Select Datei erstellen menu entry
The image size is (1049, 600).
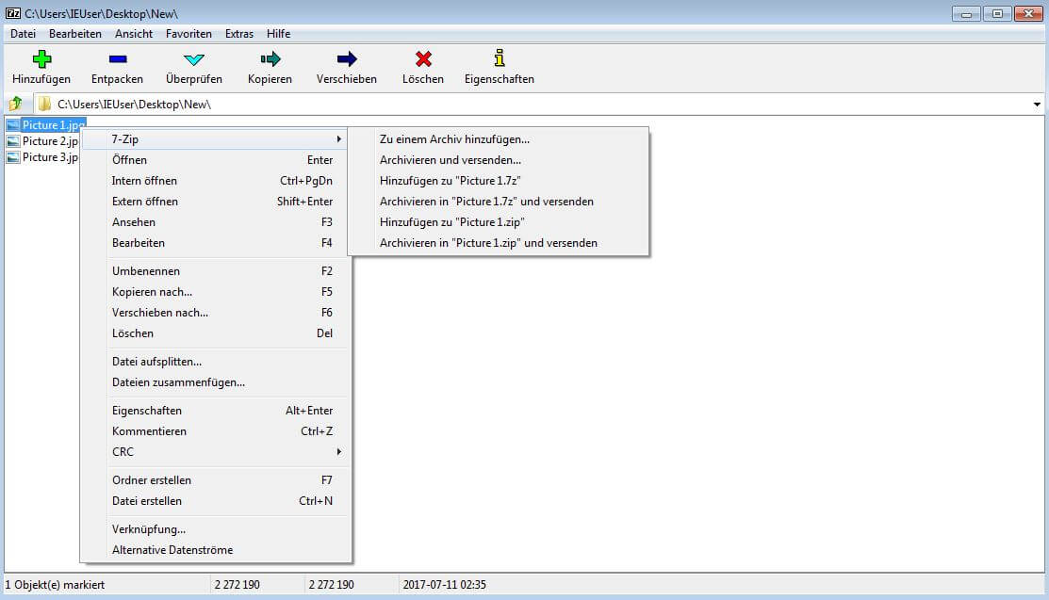point(216,501)
